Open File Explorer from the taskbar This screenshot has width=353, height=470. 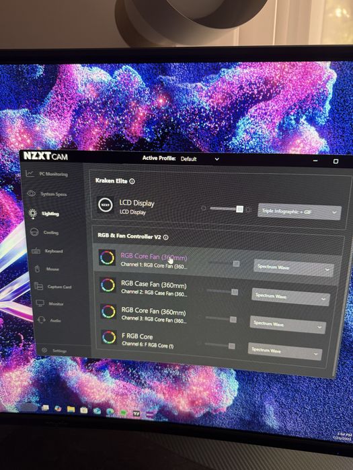(71, 409)
